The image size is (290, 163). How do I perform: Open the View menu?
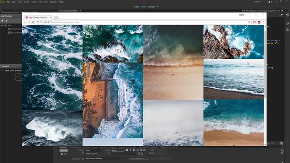click(x=20, y=2)
